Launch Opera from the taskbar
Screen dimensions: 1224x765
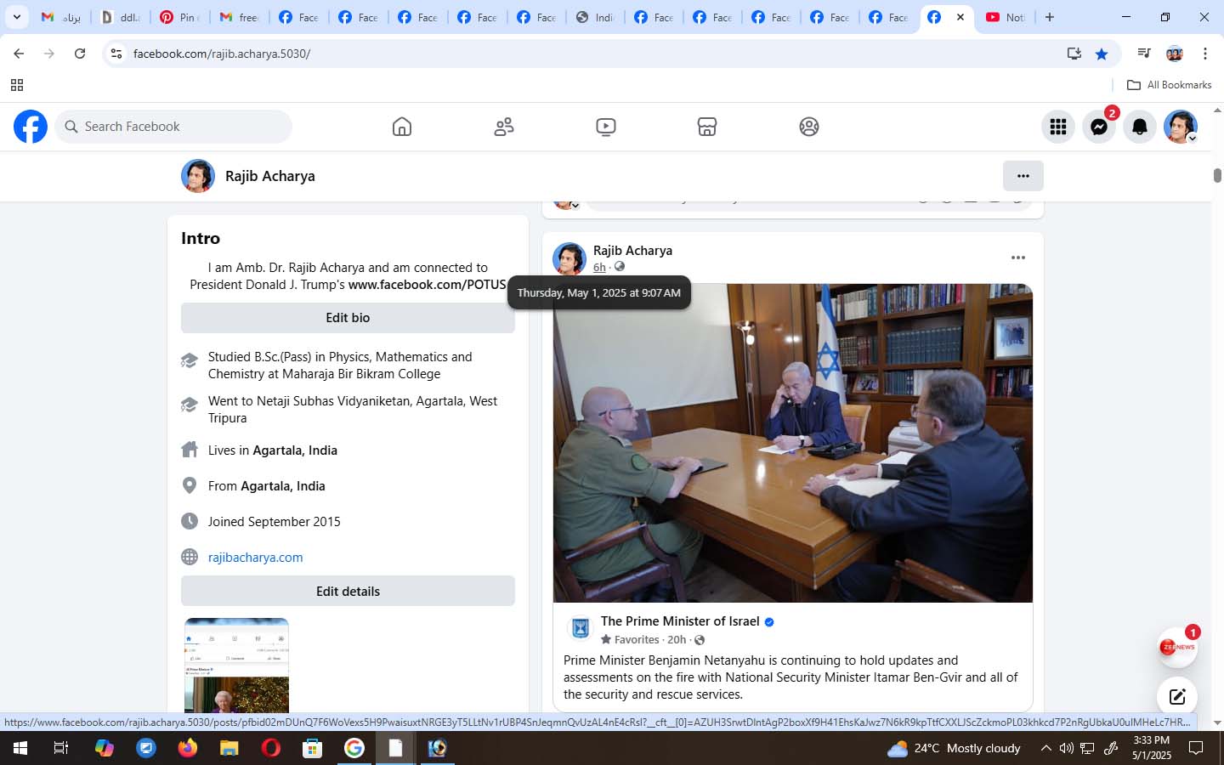click(270, 748)
